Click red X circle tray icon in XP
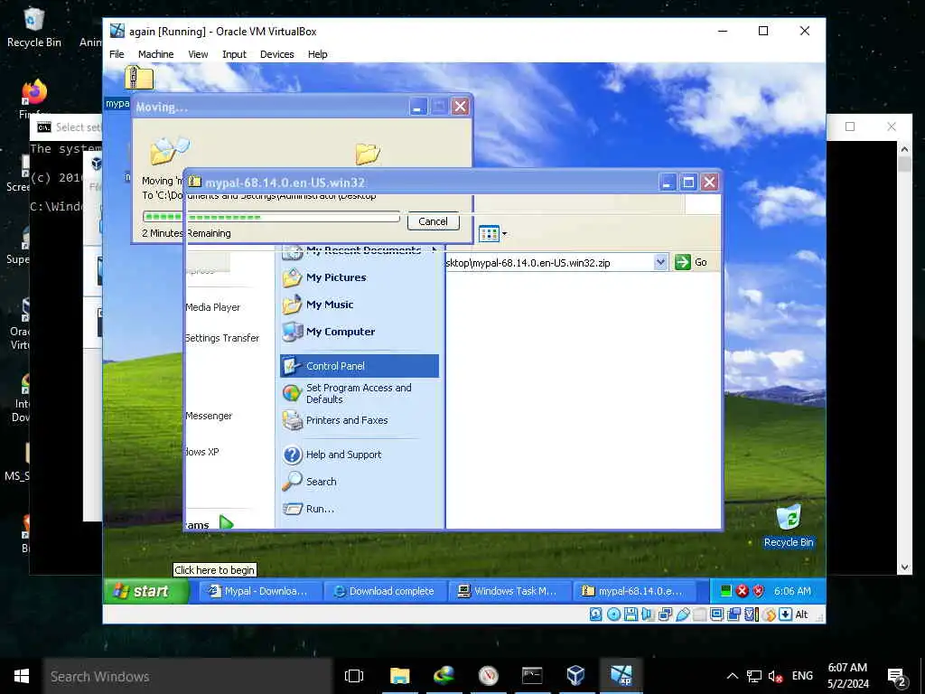The height and width of the screenshot is (694, 925). point(743,591)
